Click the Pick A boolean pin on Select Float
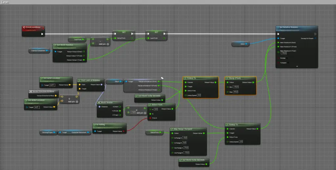Image resolution: width=336 pixels, height=170 pixels. [x=149, y=117]
